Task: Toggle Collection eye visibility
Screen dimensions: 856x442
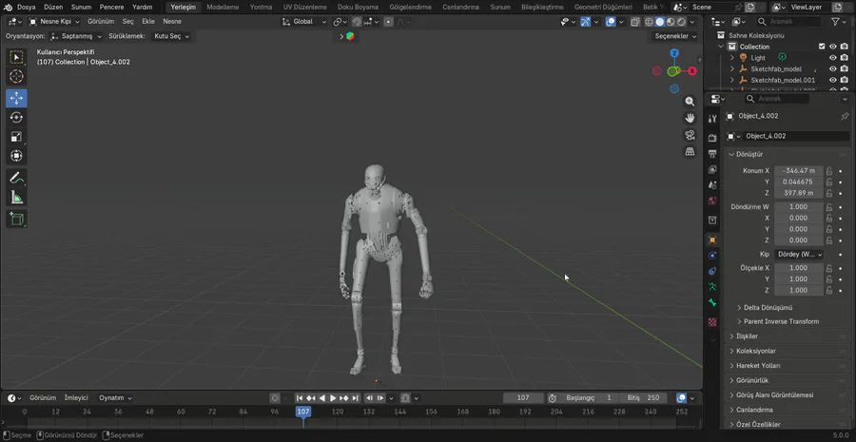Action: [x=833, y=47]
